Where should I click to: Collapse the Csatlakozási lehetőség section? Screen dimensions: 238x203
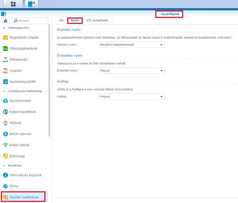point(4,91)
